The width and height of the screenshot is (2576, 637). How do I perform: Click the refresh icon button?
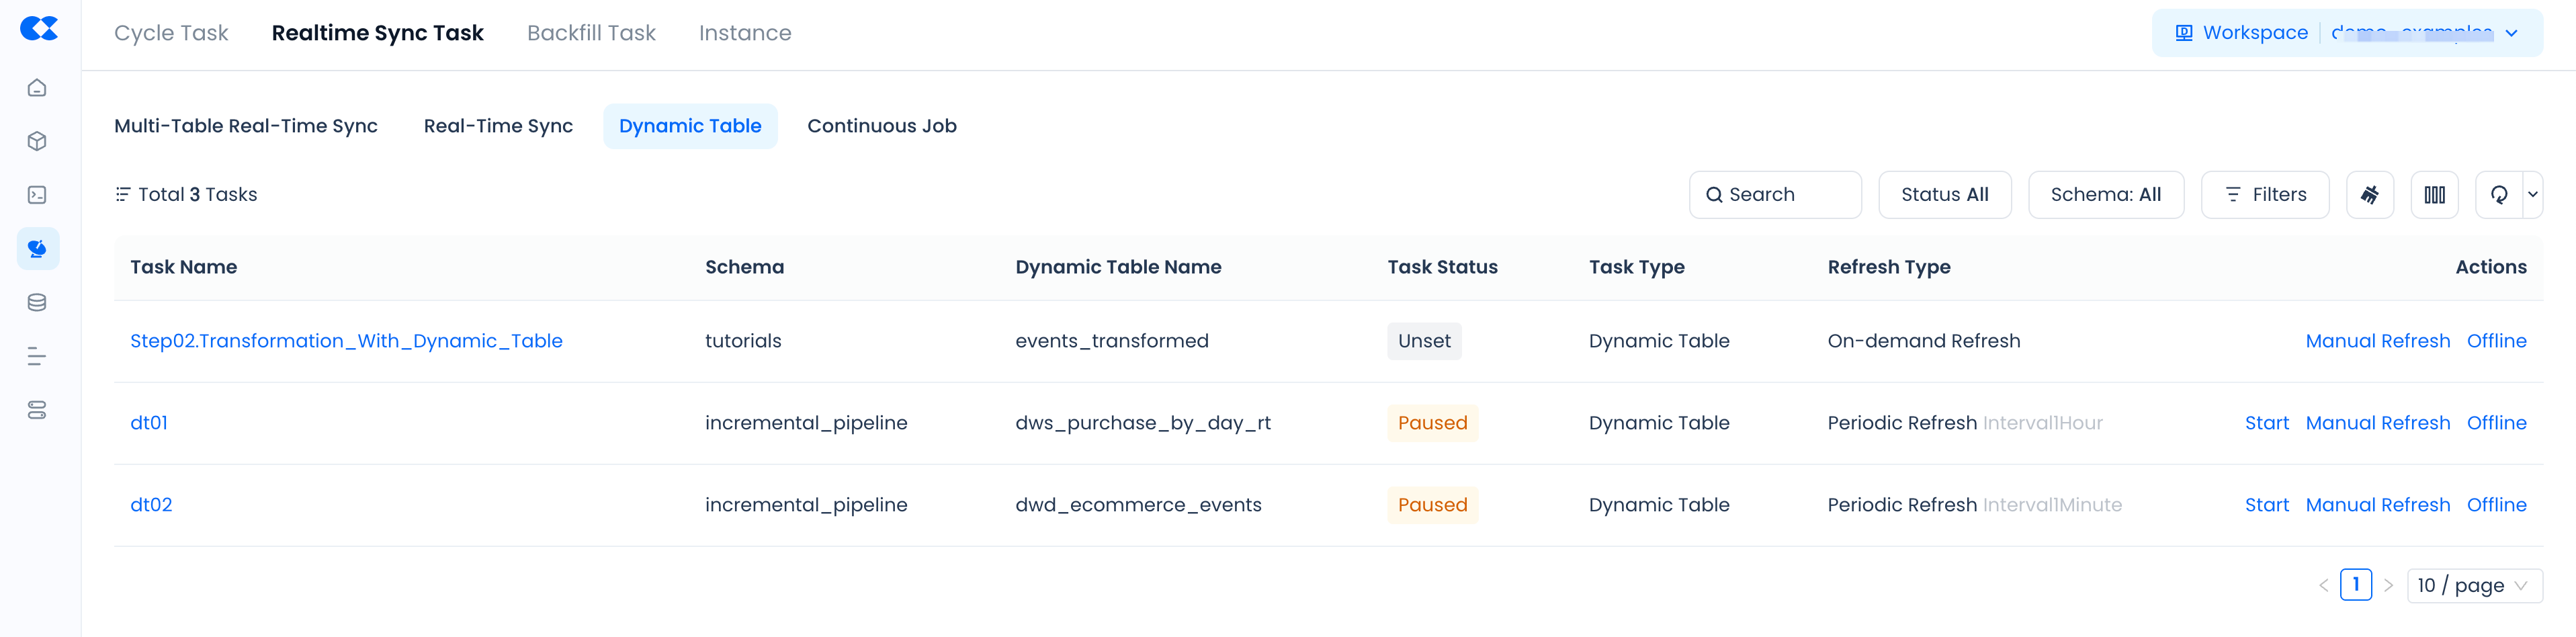point(2498,195)
